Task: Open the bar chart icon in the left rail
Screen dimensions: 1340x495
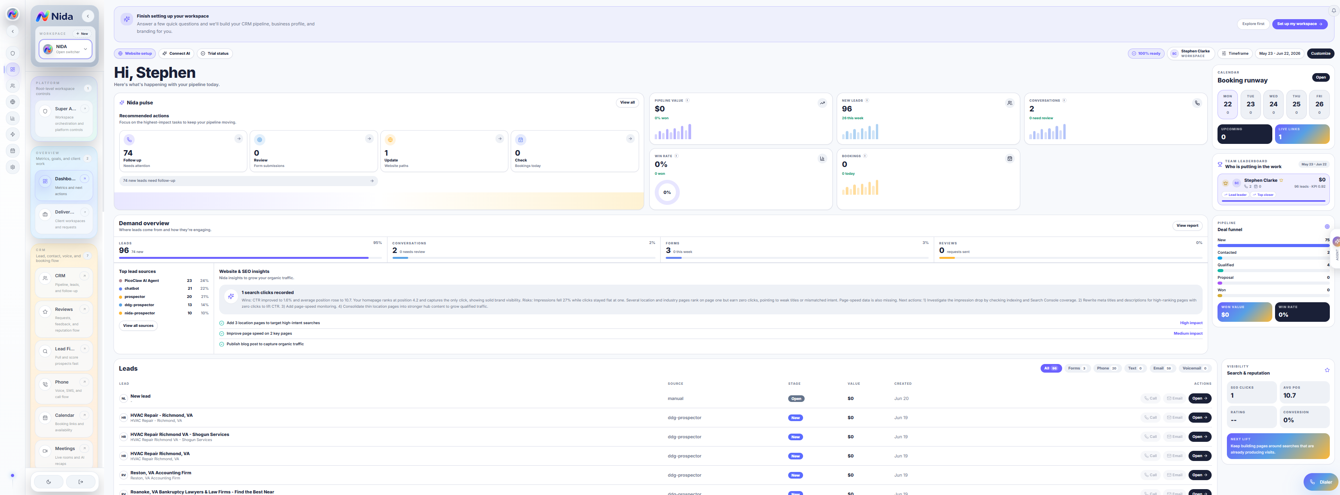Action: (x=13, y=118)
